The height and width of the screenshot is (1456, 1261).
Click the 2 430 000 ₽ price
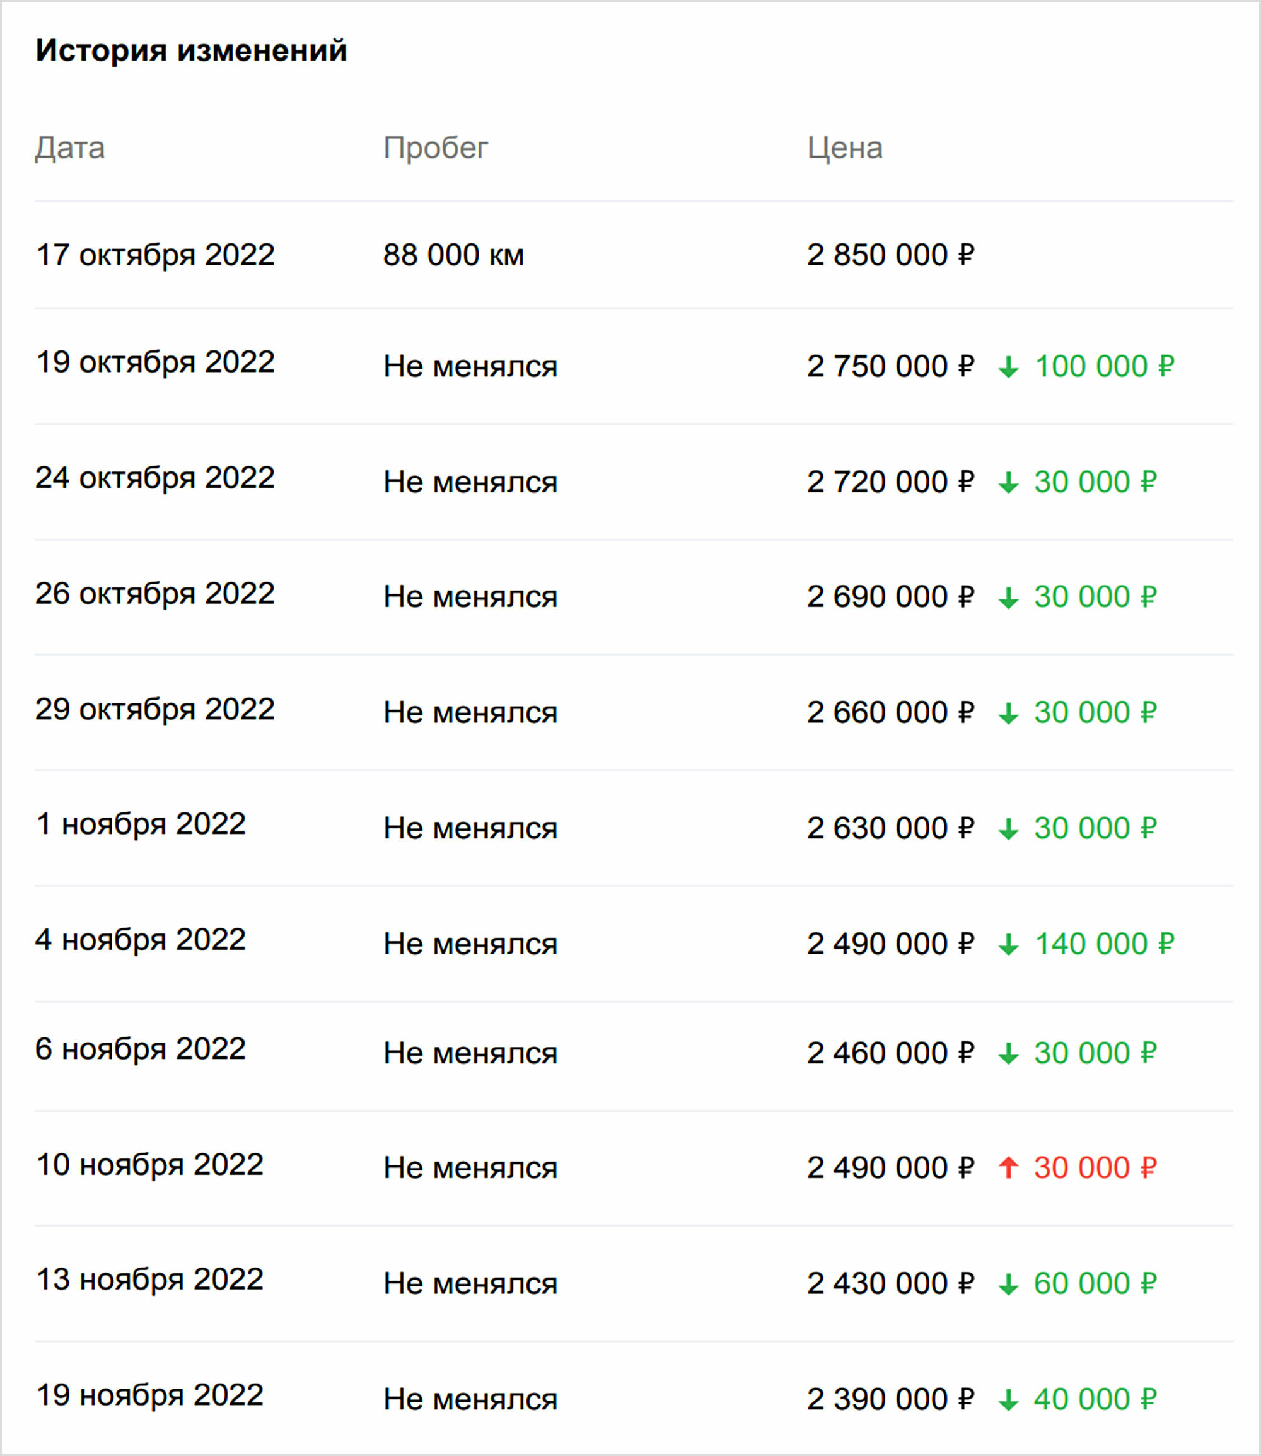coord(890,1285)
